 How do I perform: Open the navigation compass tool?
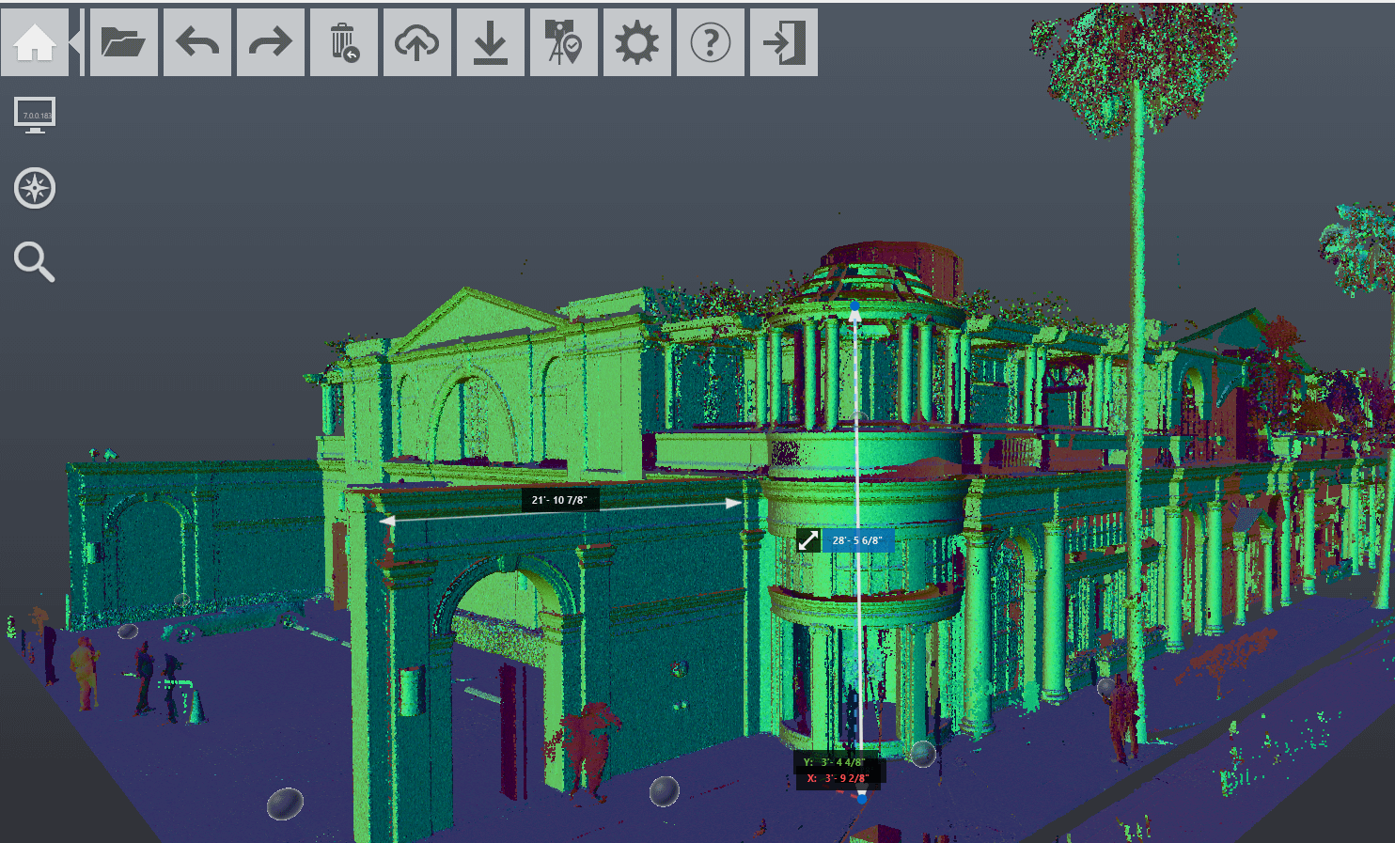click(x=35, y=188)
